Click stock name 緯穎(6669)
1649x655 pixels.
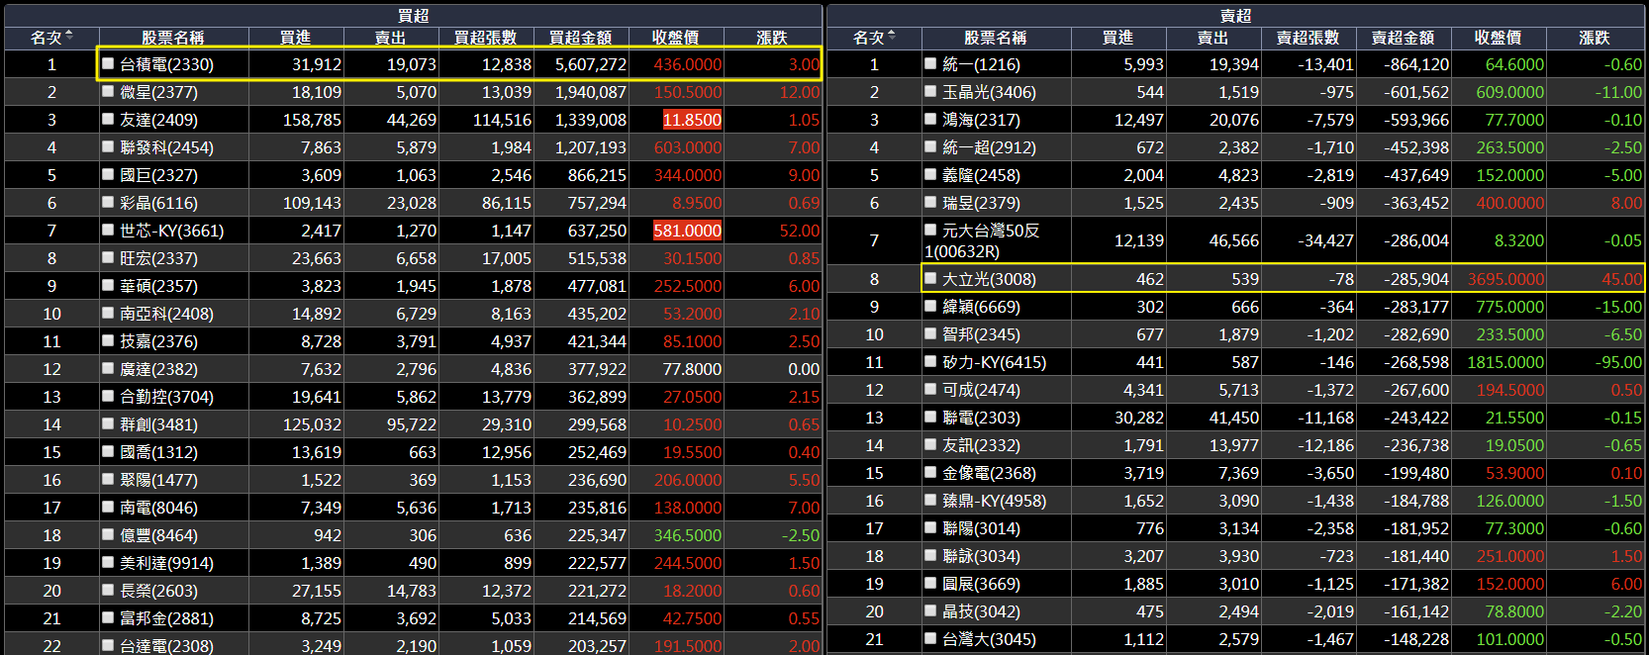coord(981,307)
